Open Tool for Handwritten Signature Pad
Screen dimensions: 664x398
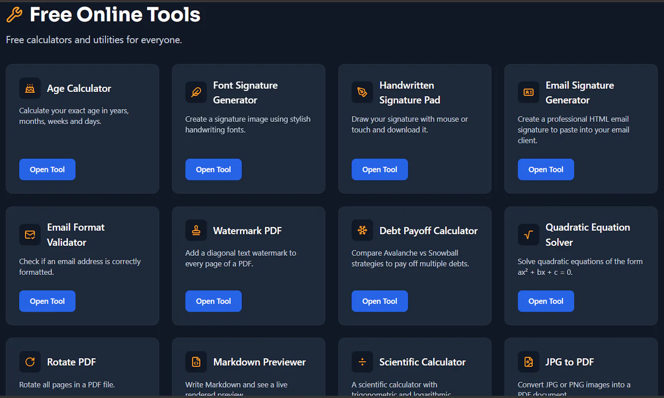pos(380,170)
